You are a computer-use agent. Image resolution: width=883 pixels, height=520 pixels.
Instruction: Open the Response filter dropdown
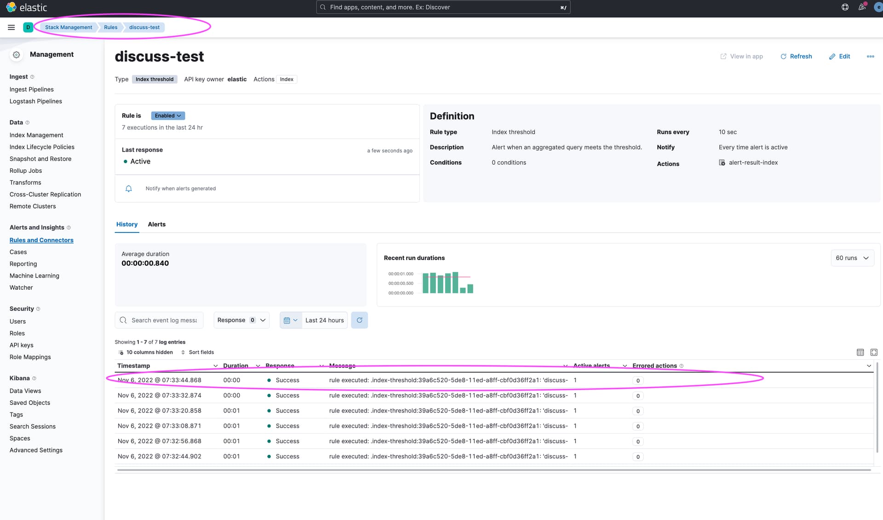tap(241, 320)
